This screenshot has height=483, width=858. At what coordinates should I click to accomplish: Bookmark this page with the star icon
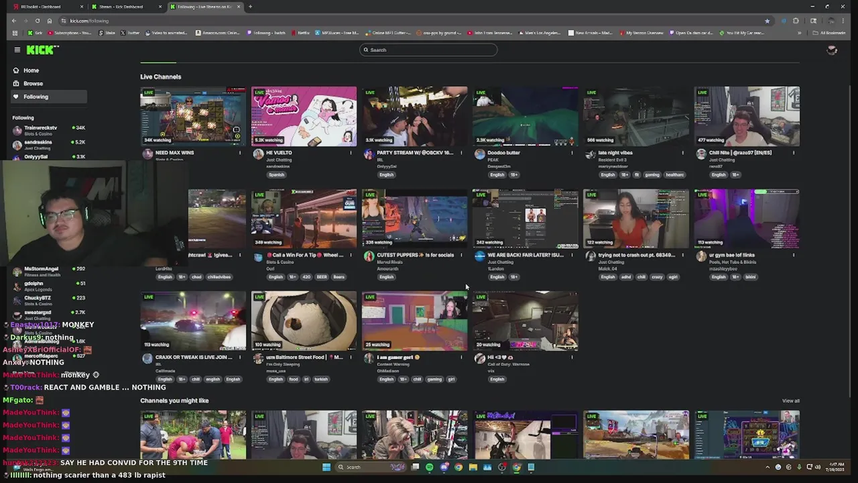point(767,21)
